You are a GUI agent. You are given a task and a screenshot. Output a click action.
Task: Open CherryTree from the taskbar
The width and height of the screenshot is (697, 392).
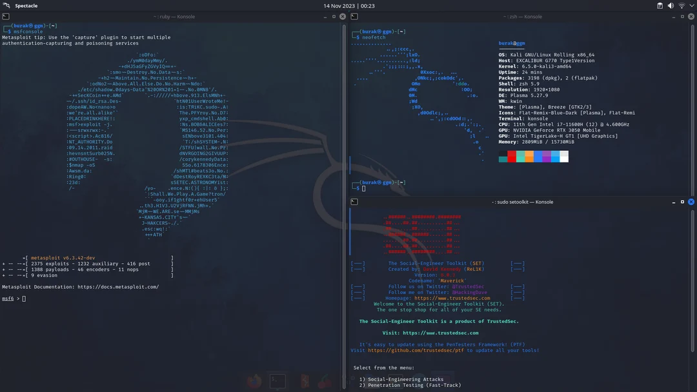tap(324, 380)
